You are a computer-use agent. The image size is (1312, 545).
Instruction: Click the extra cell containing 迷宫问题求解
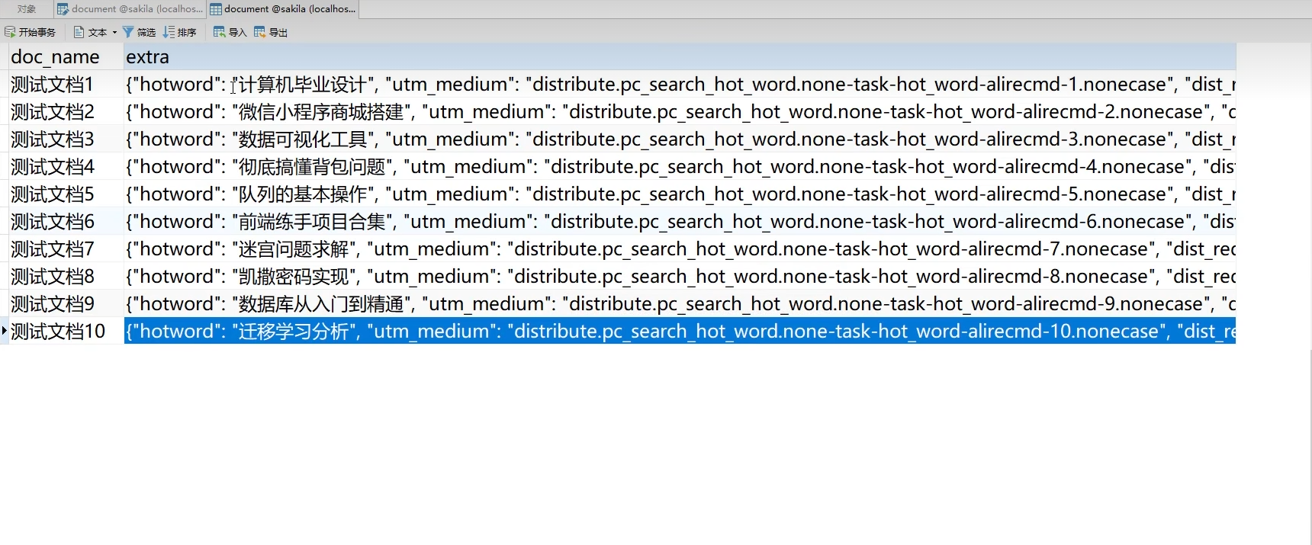[x=680, y=249]
